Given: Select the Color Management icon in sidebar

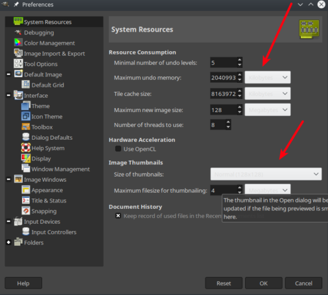Looking at the screenshot, I should point(18,43).
